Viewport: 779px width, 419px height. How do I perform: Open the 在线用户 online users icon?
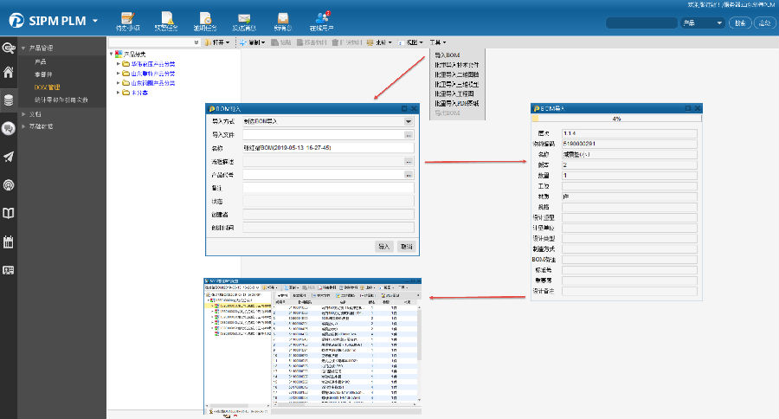tap(322, 19)
